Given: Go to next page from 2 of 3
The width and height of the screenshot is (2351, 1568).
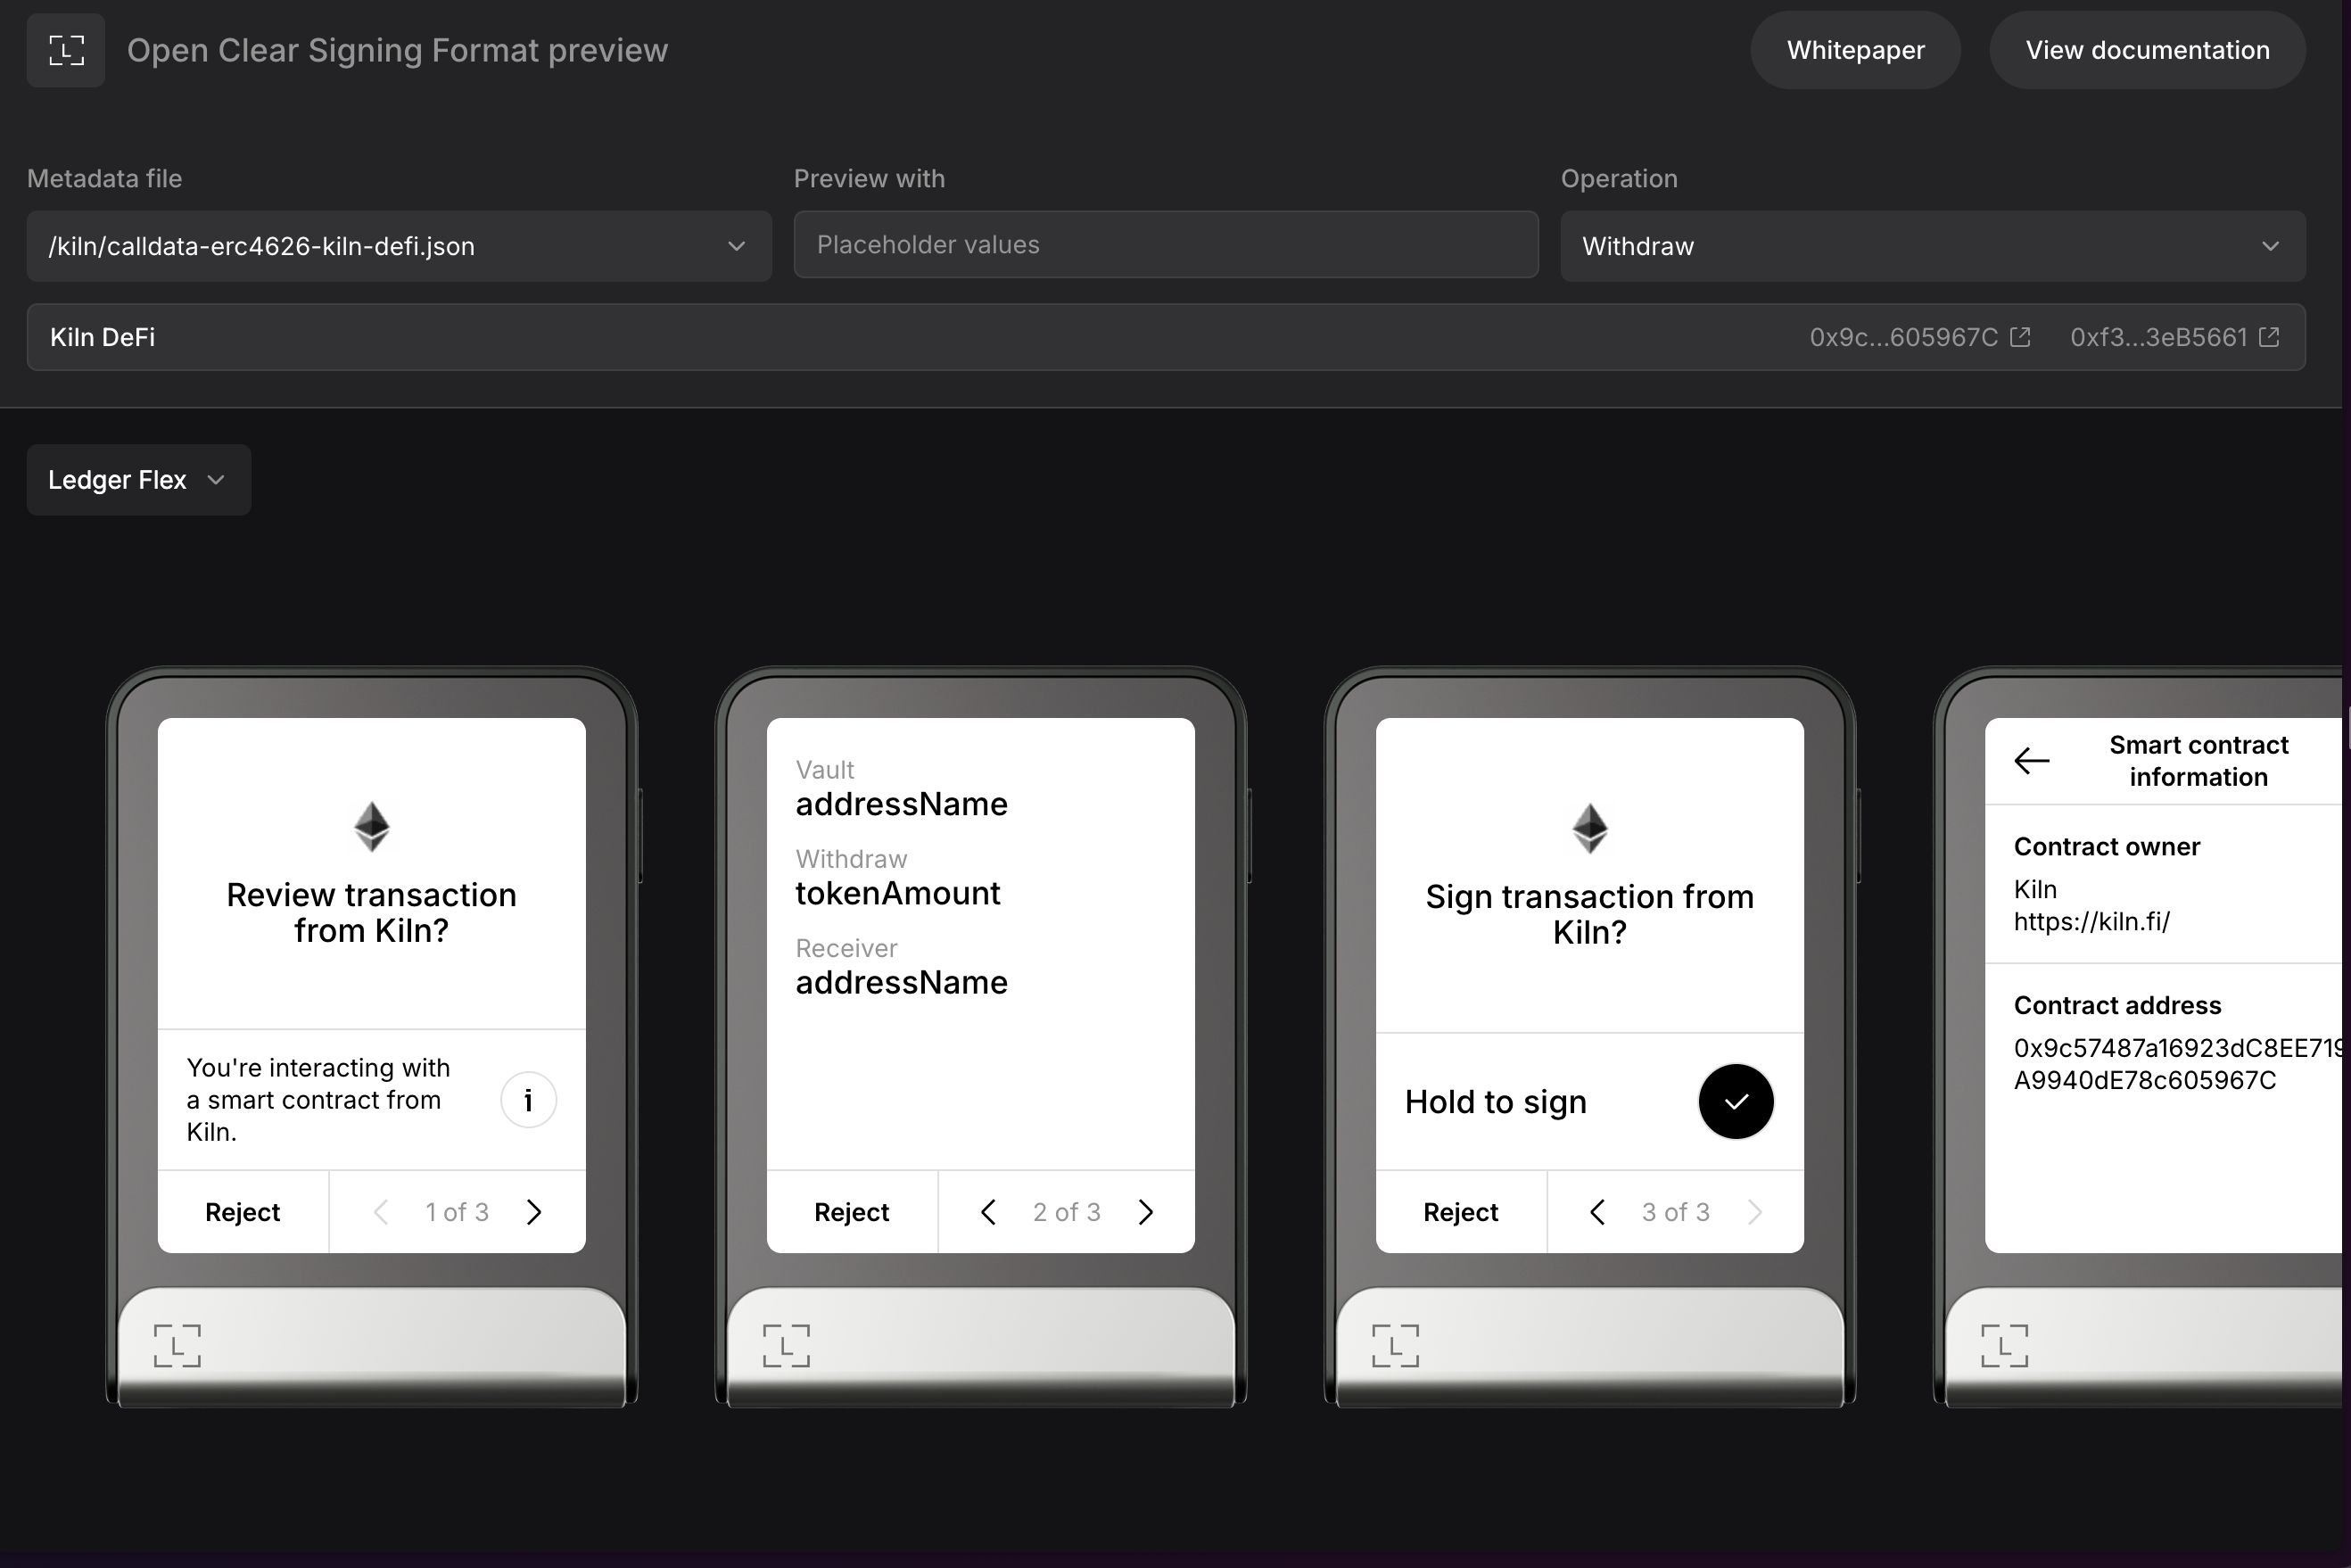Looking at the screenshot, I should (1146, 1212).
